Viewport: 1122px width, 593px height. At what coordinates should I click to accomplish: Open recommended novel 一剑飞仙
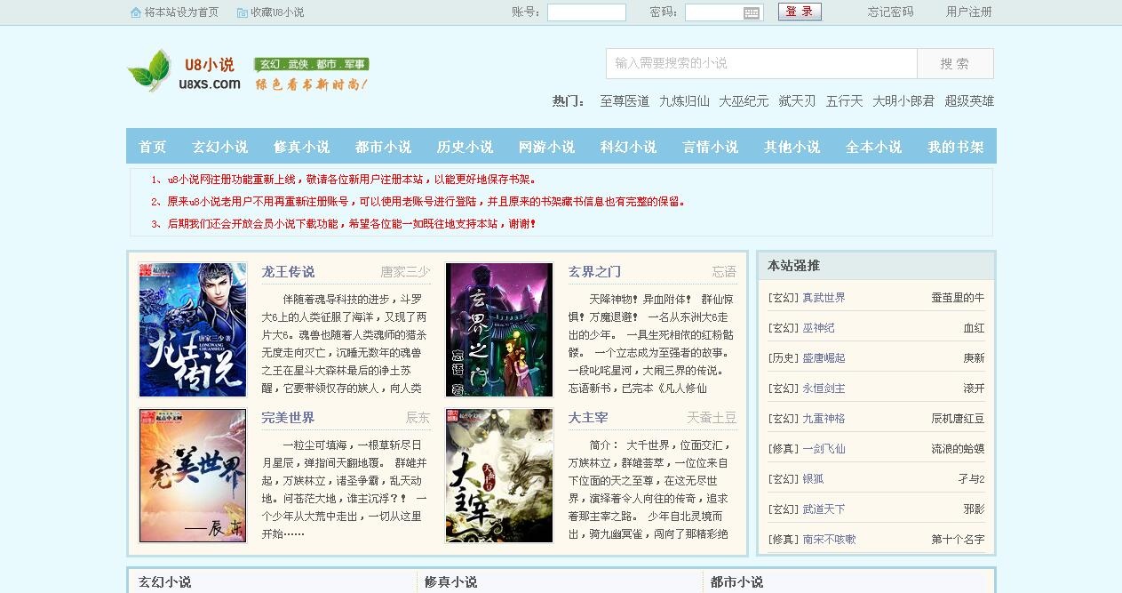824,449
